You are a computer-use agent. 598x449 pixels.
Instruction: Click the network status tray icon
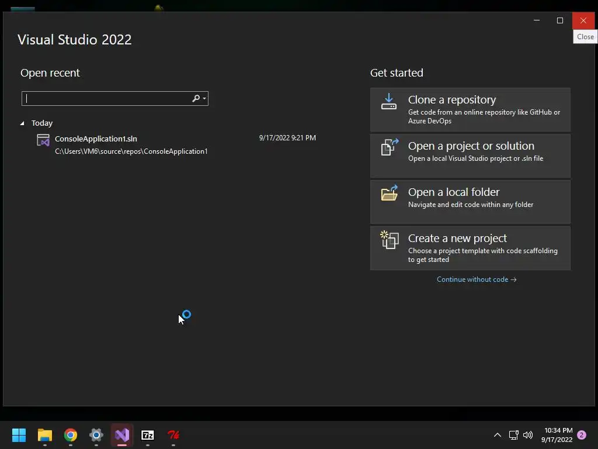[x=514, y=435]
